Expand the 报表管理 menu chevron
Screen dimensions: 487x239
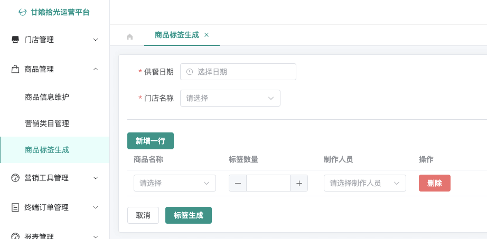[x=96, y=236]
